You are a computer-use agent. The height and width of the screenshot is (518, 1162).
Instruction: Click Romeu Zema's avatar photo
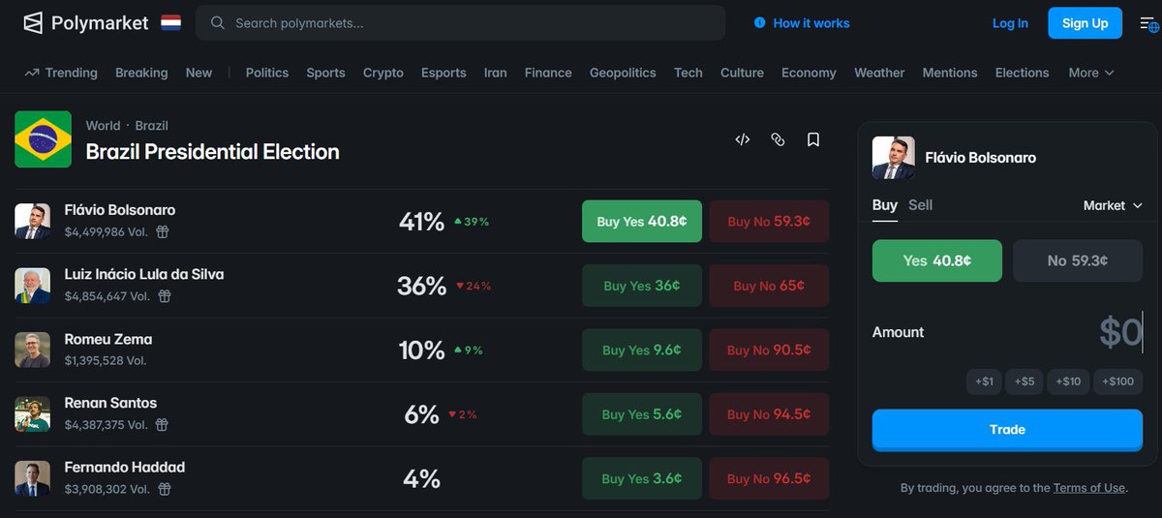(32, 350)
